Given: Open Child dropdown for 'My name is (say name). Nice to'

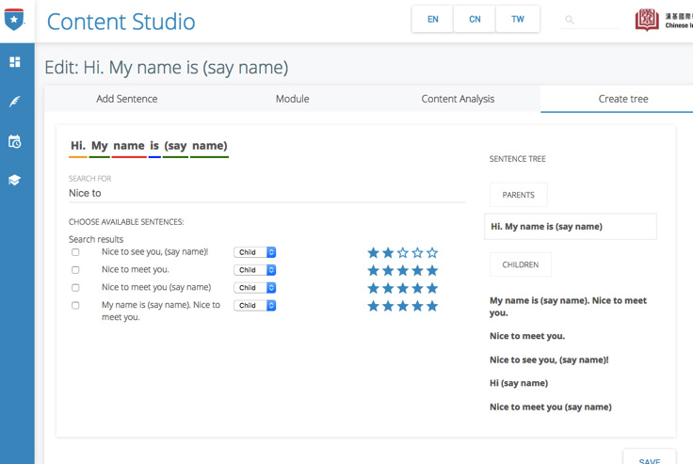Looking at the screenshot, I should (x=255, y=305).
